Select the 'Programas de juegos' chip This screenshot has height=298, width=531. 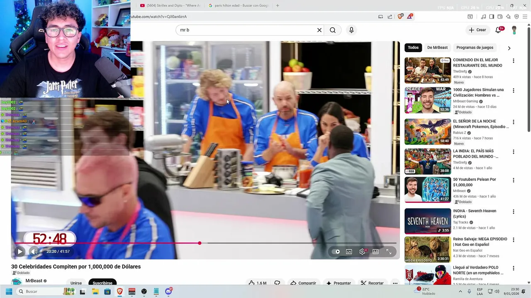(x=475, y=48)
